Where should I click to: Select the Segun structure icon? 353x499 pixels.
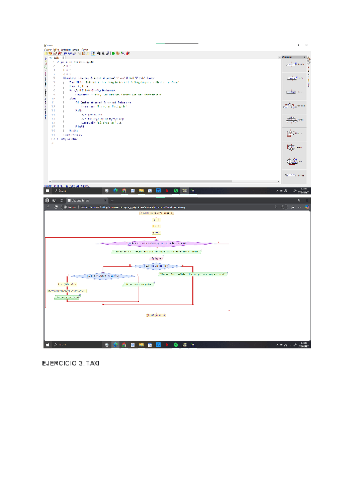coord(294,119)
